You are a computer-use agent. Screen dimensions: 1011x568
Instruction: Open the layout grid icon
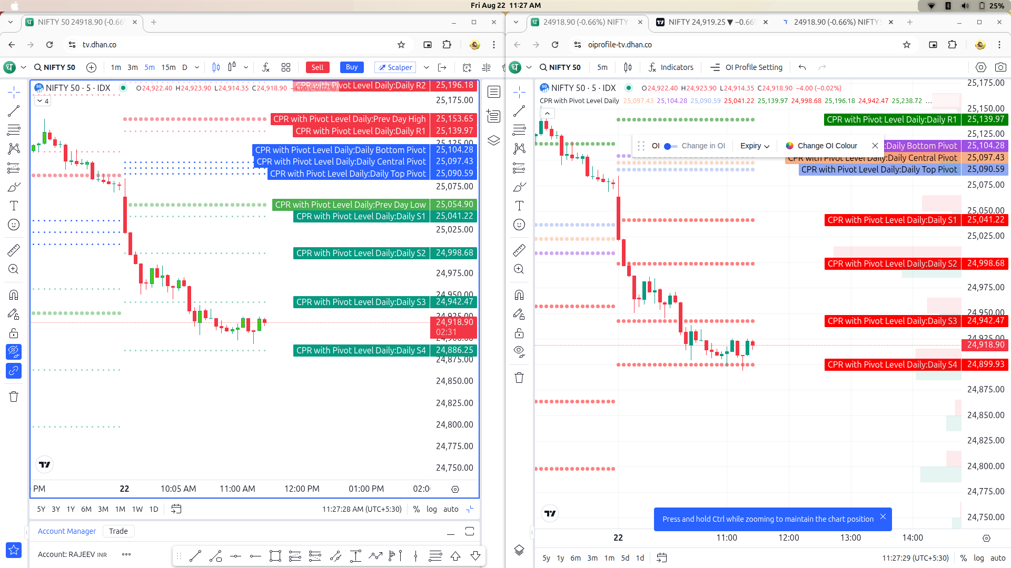pos(286,67)
